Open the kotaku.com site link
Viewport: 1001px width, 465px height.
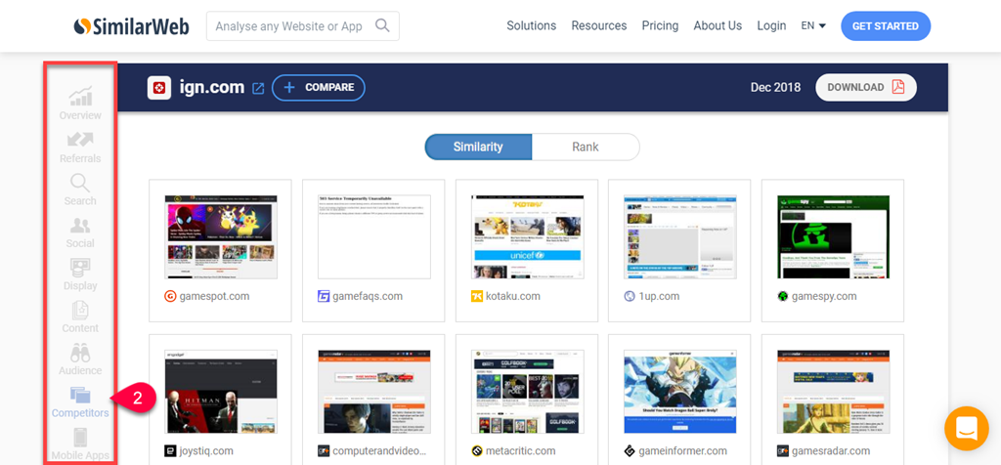pos(512,297)
